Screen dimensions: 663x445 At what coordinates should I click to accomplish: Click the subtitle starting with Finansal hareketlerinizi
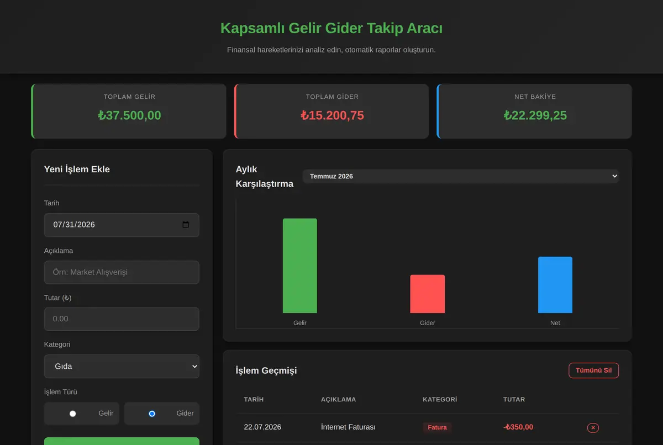[331, 50]
